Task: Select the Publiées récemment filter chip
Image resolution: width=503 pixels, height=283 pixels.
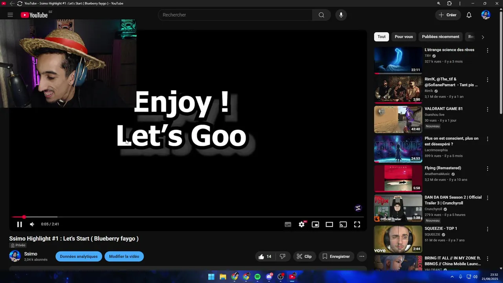Action: click(441, 37)
